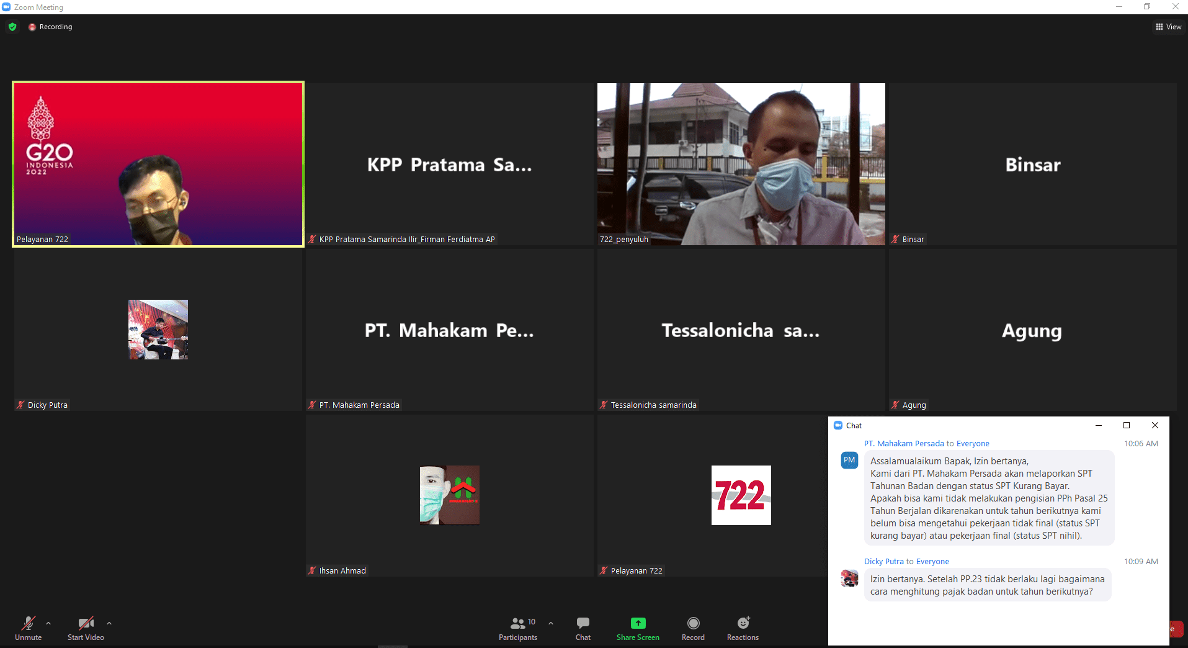The image size is (1188, 648).
Task: Expand video options arrow next to Start Video
Action: click(x=109, y=623)
